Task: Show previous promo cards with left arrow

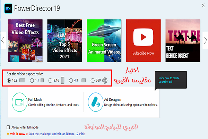Action: 3,40
